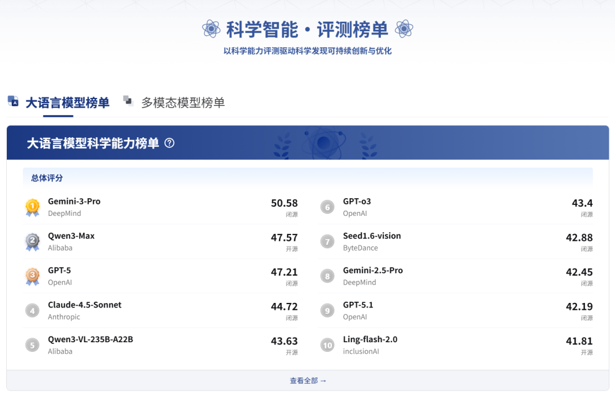
Task: Switch to the 多模态模型榜单 tab
Action: [183, 102]
